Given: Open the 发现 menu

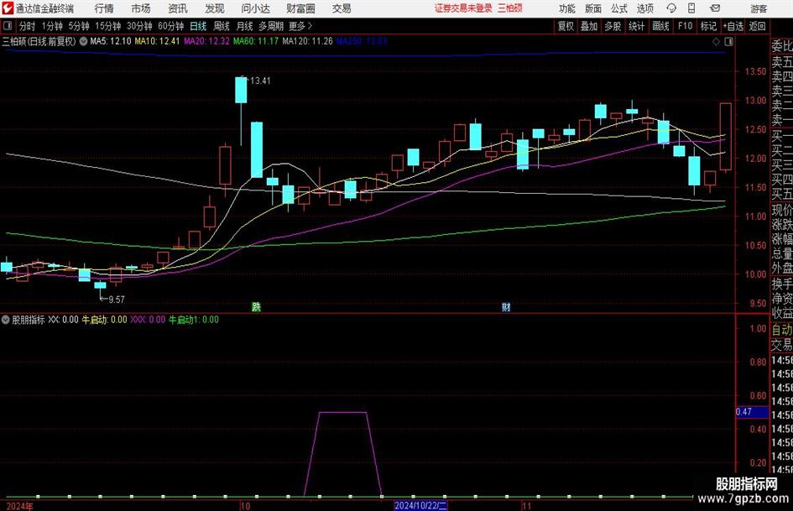Looking at the screenshot, I should point(215,8).
